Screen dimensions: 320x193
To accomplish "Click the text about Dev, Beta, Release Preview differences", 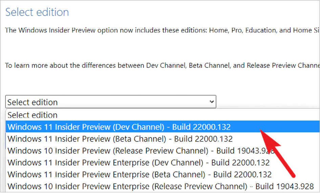I will click(x=162, y=65).
